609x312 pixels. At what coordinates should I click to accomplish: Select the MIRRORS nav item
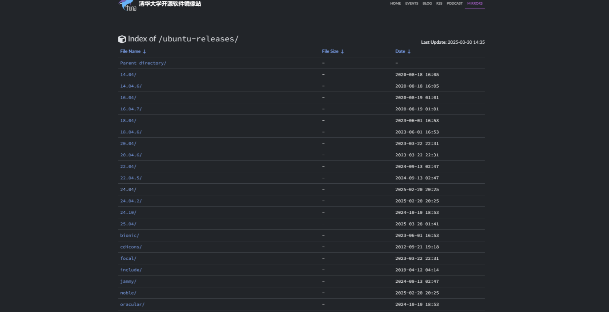[475, 3]
